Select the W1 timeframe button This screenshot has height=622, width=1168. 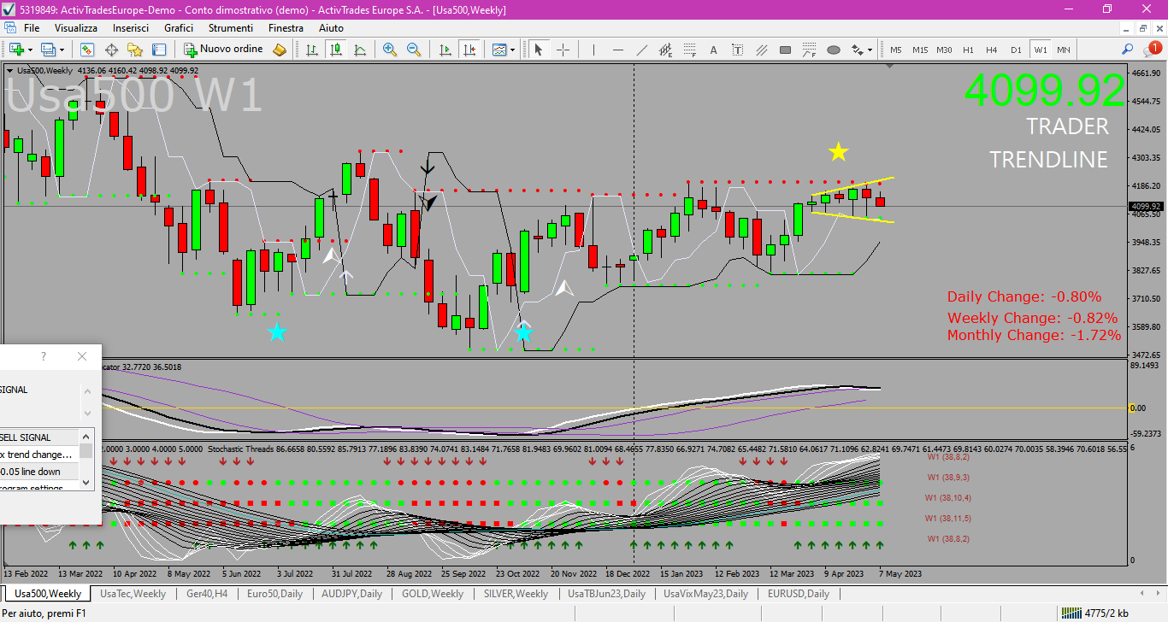click(x=1040, y=50)
